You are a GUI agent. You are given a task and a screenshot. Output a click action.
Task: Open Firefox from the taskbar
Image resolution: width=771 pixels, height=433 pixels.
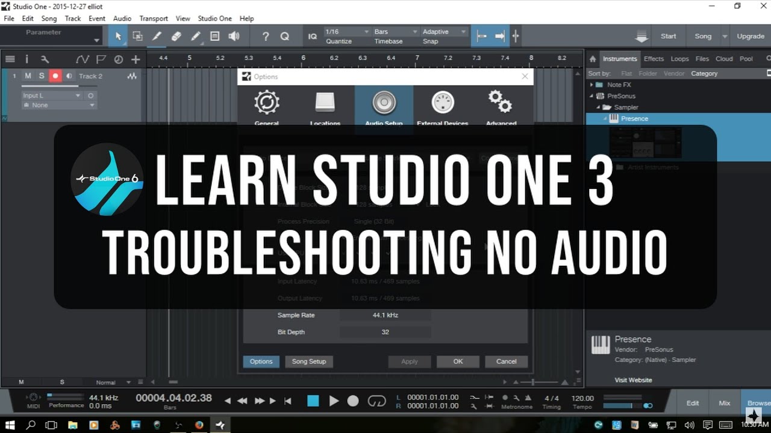[199, 425]
